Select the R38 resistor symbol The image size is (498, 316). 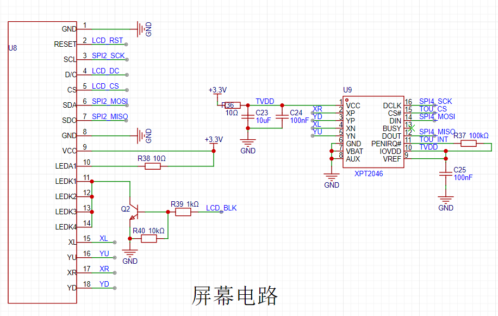pos(152,166)
